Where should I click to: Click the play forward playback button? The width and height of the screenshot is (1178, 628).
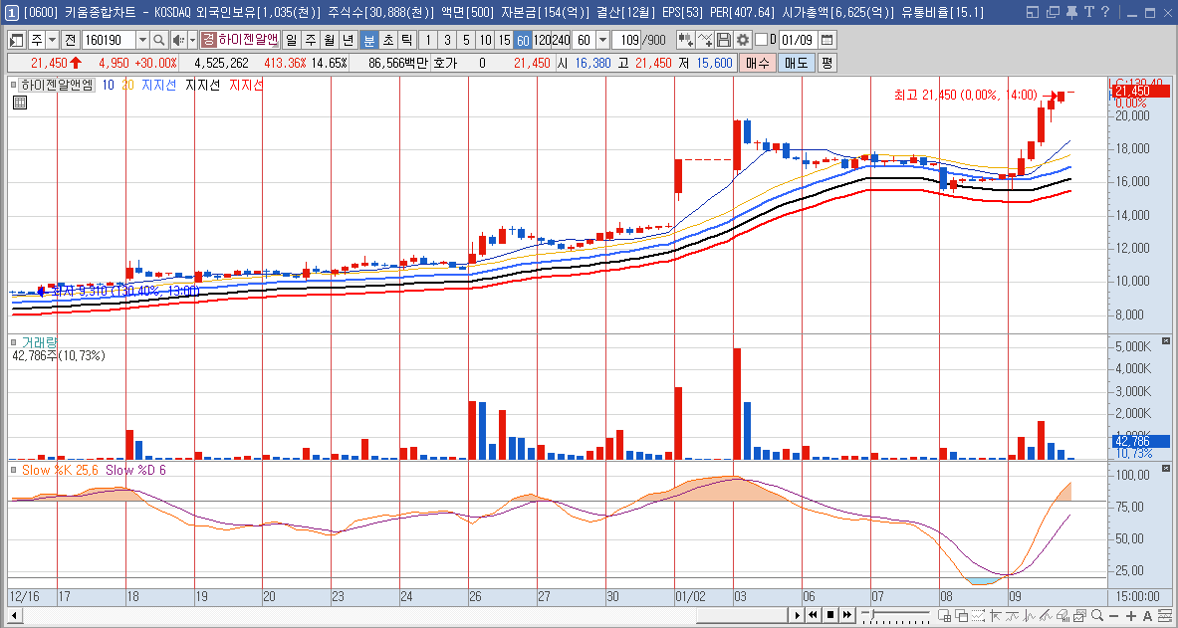pyautogui.click(x=797, y=615)
